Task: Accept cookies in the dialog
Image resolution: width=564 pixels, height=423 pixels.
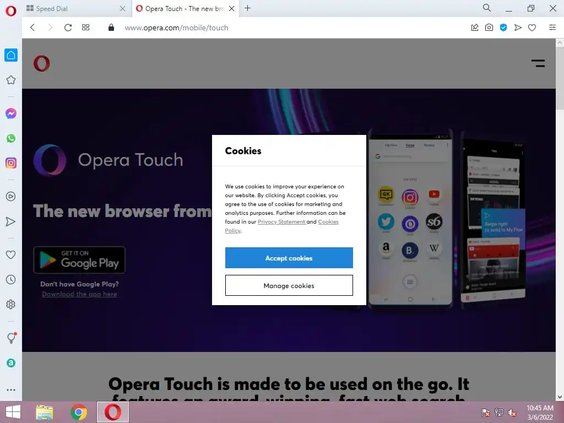Action: 289,258
